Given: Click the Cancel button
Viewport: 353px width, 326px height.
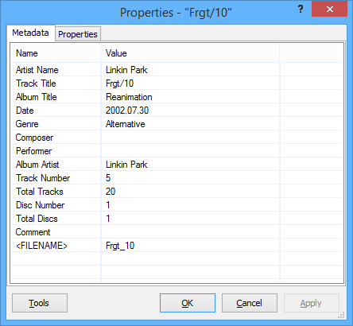Looking at the screenshot, I should click(x=250, y=303).
